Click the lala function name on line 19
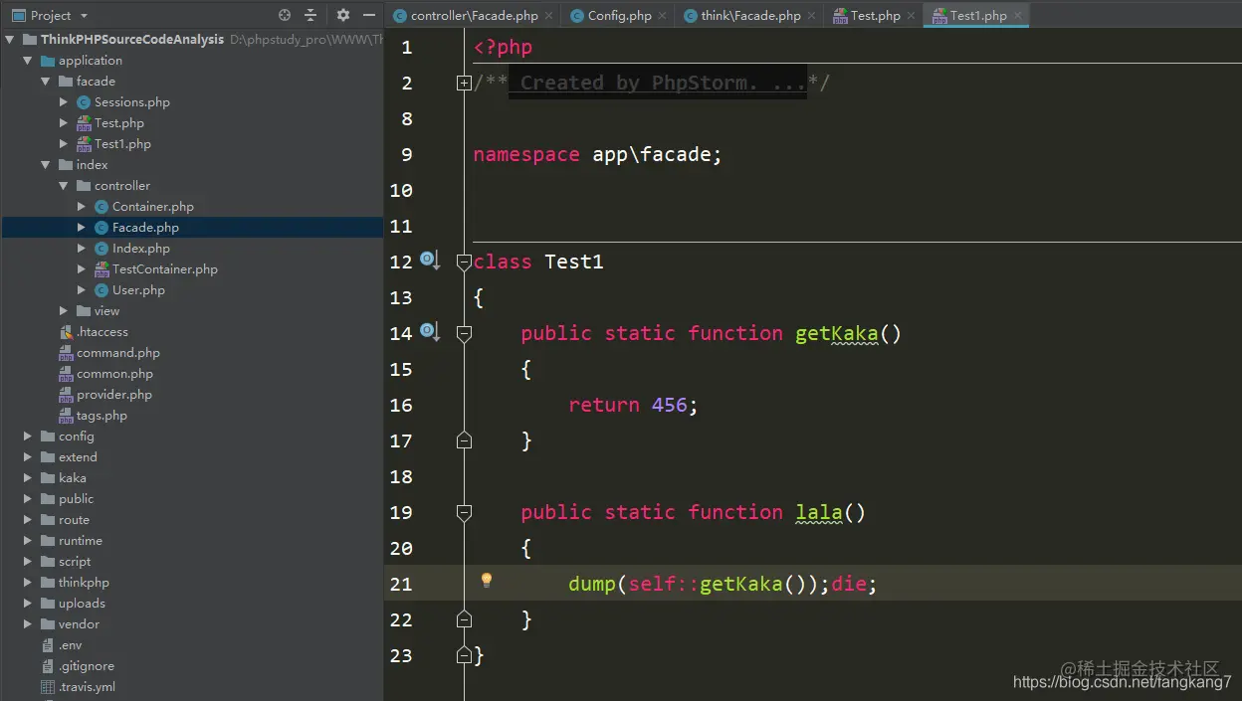1242x701 pixels. 819,512
